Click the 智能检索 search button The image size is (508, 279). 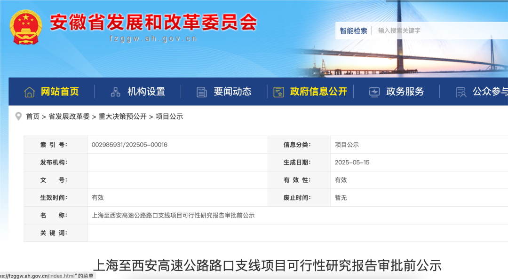(x=353, y=31)
